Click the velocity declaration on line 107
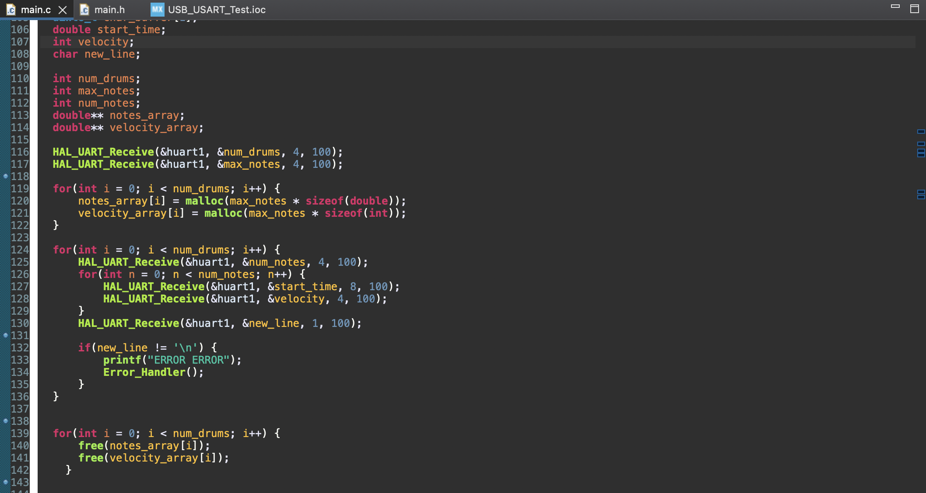The image size is (926, 493). pyautogui.click(x=103, y=42)
